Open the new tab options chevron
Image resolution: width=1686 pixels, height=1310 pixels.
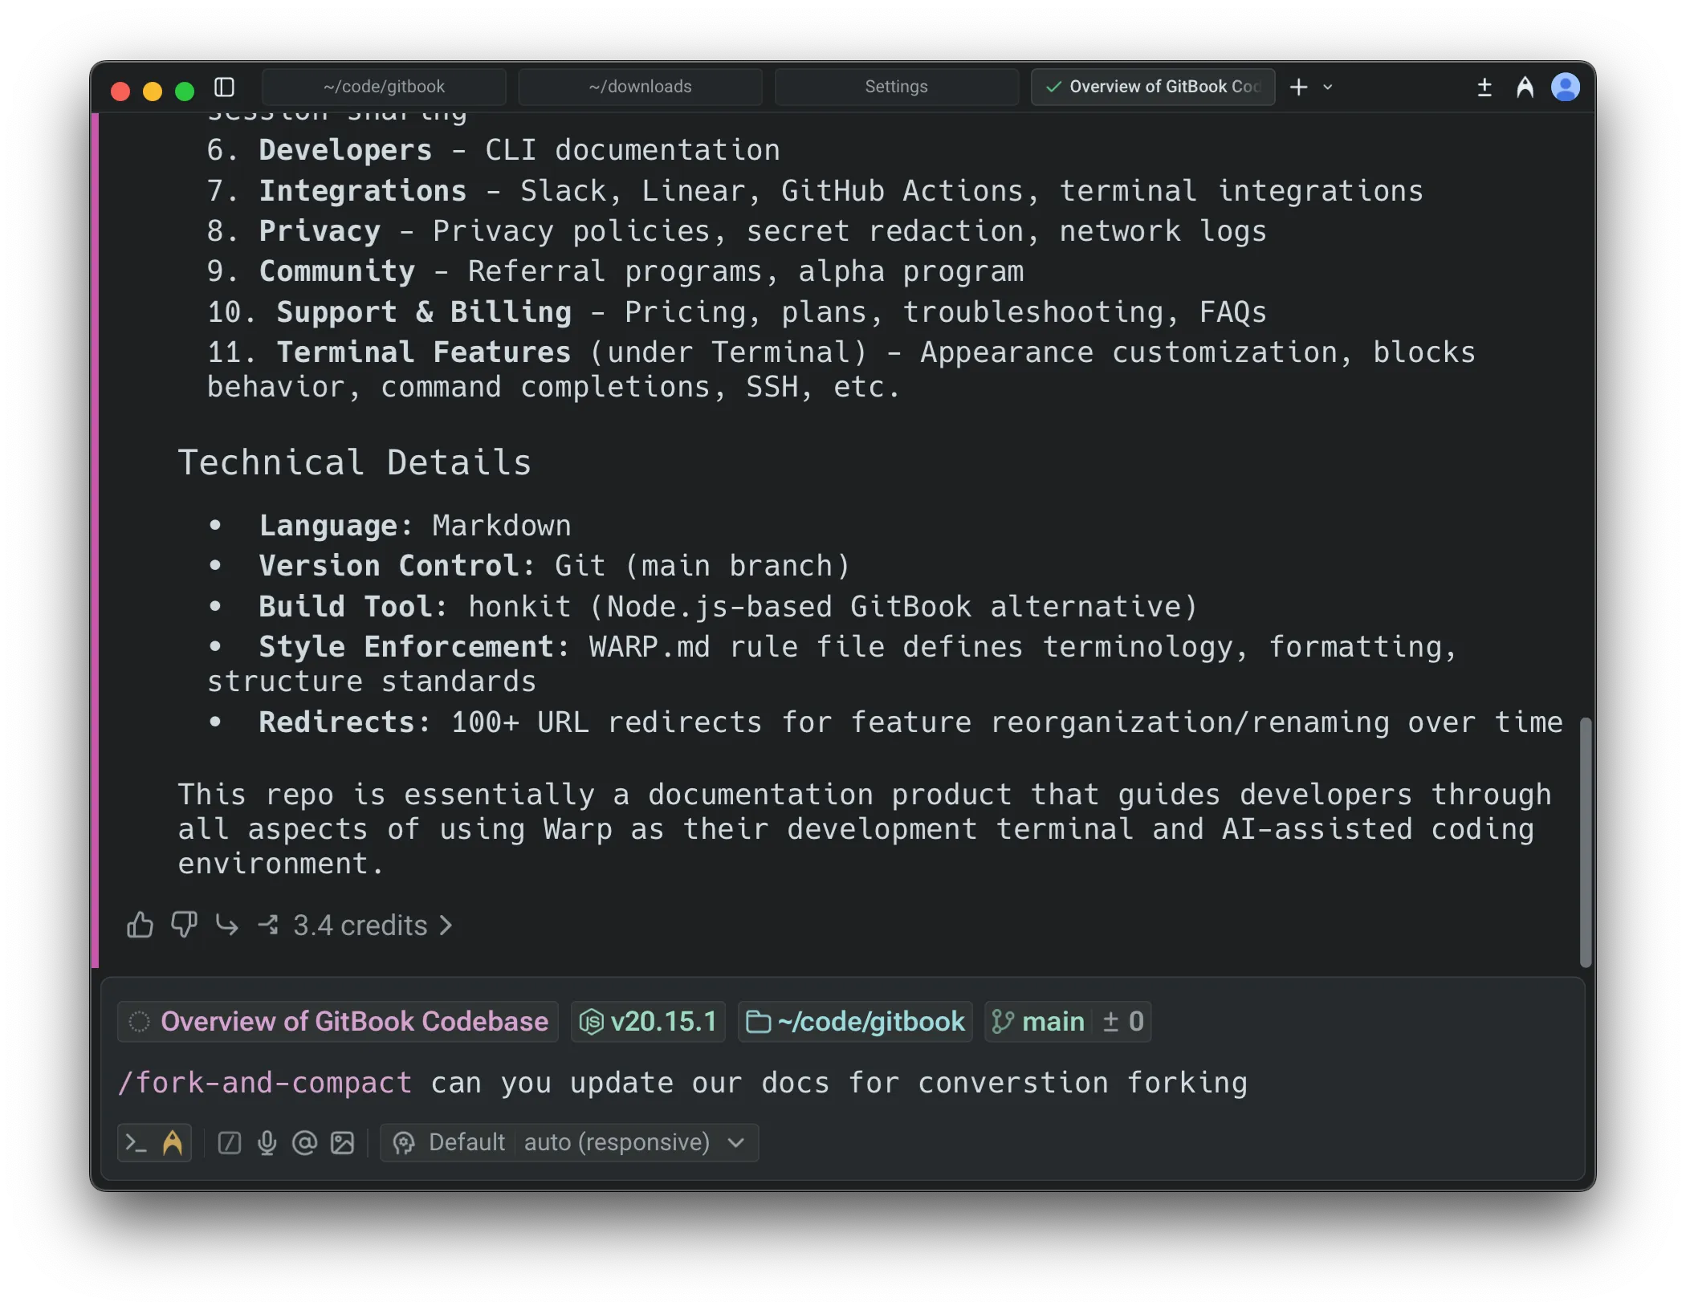(1329, 87)
